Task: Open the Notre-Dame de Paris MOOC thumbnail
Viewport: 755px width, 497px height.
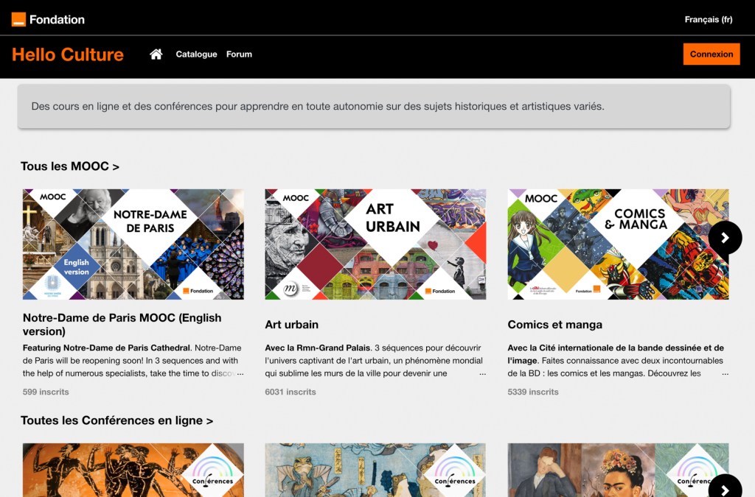Action: [133, 244]
